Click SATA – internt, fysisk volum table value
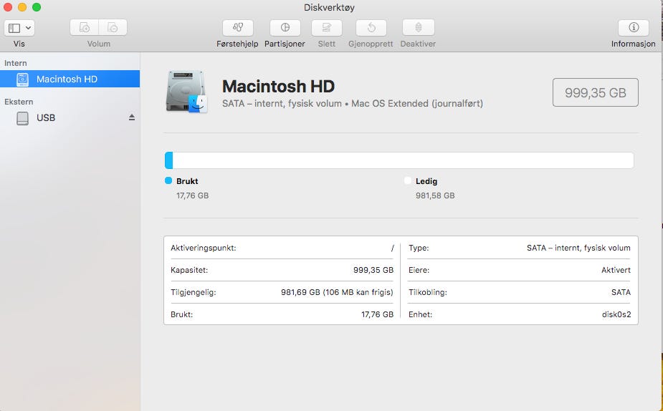The image size is (663, 411). [578, 248]
